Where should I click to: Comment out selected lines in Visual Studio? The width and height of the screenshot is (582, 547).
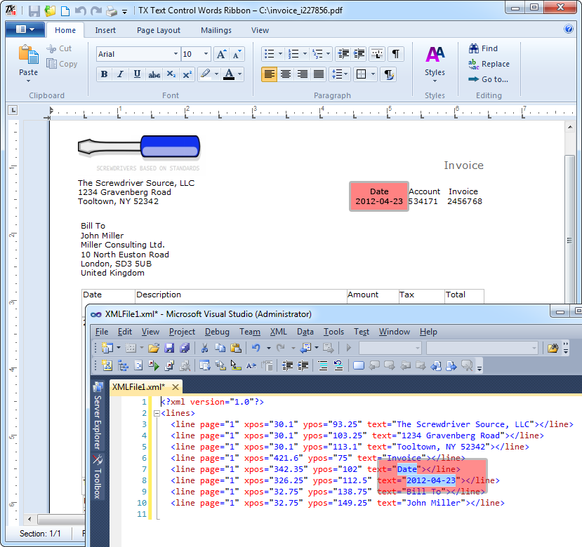tap(323, 366)
